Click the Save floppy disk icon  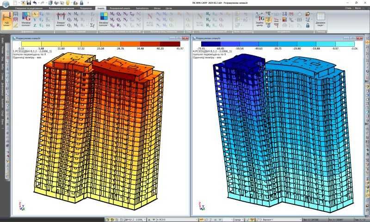[29, 3]
